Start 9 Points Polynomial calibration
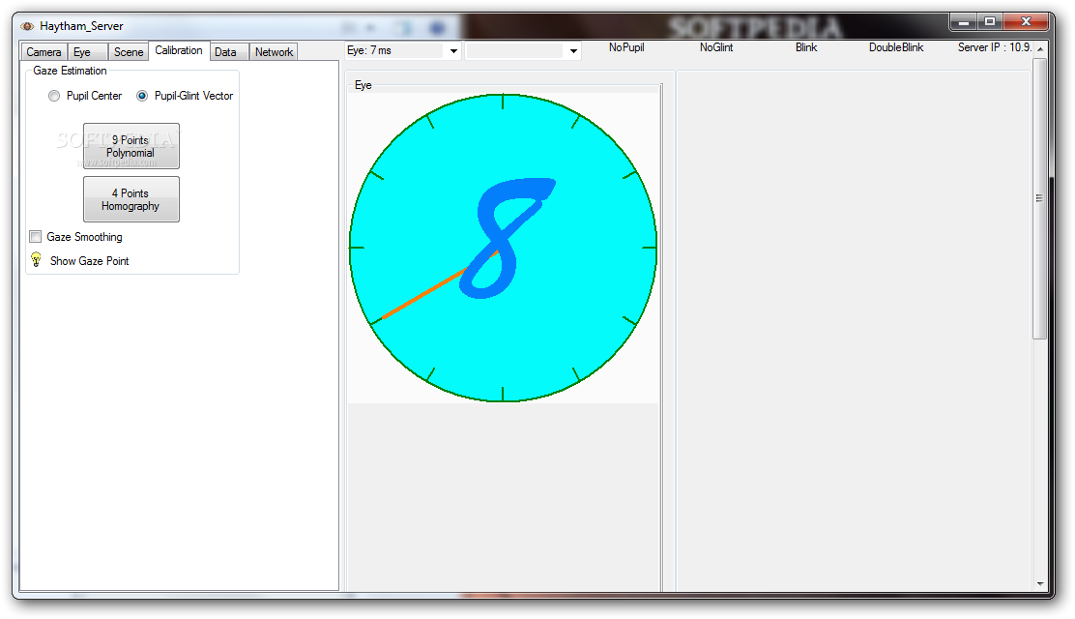 131,146
